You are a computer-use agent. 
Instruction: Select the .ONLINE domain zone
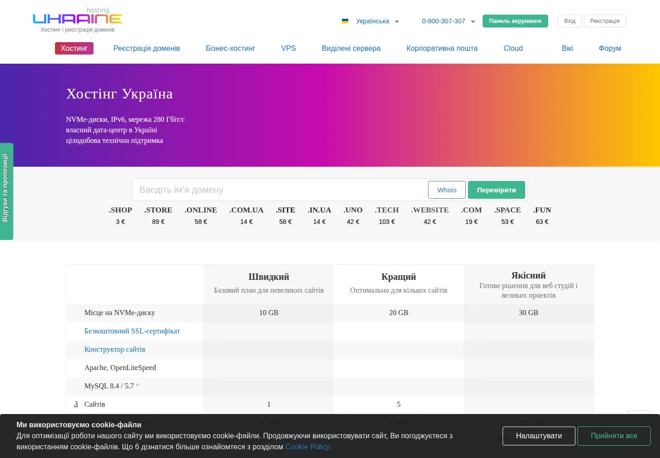(x=201, y=210)
